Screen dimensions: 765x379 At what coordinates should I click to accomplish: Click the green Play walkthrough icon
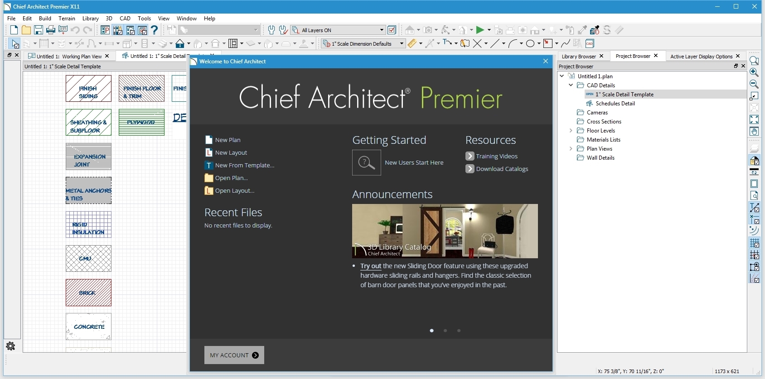pyautogui.click(x=480, y=30)
